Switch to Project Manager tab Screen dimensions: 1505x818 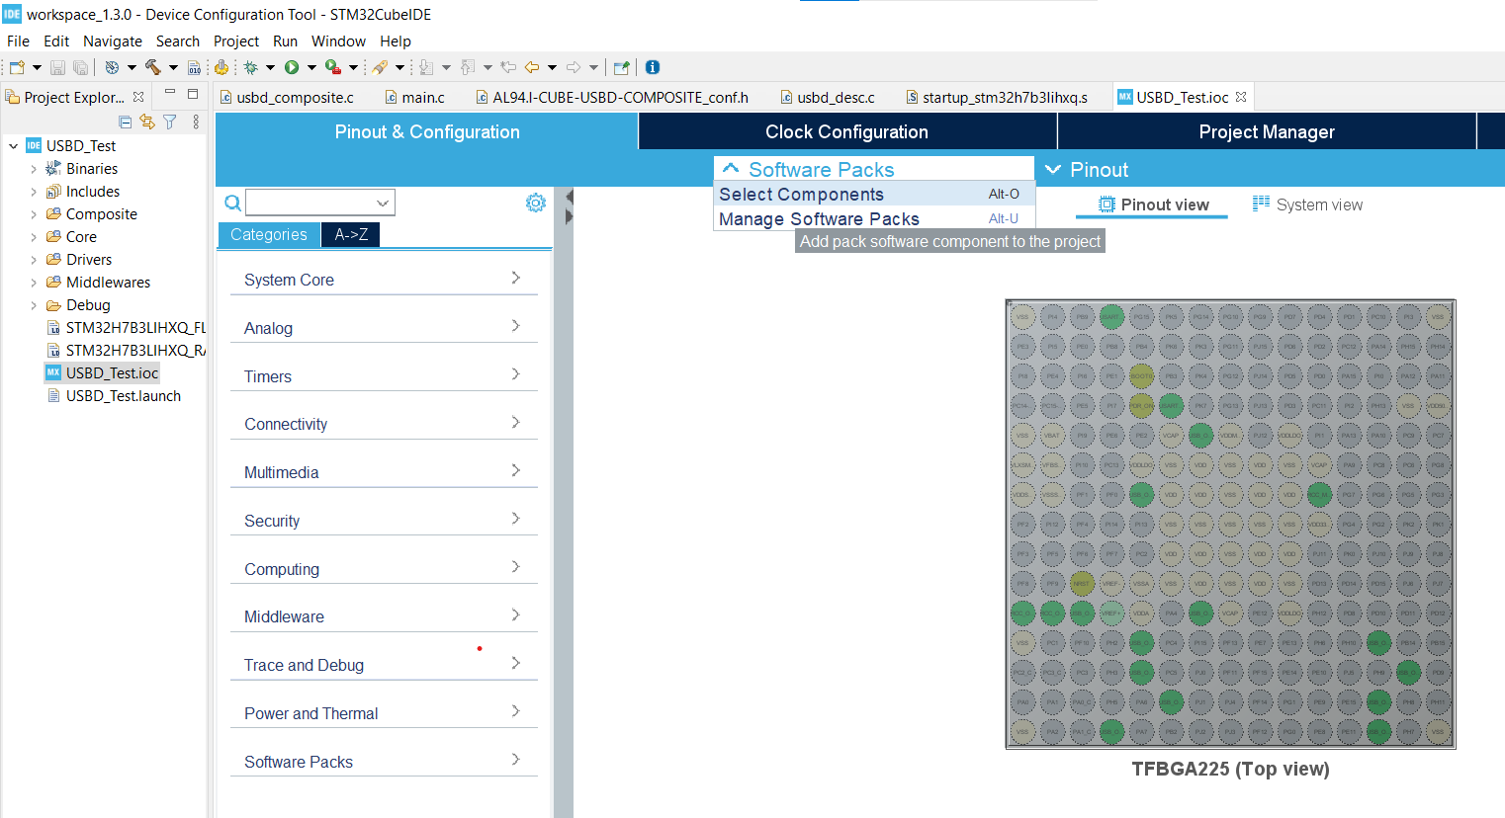pyautogui.click(x=1267, y=131)
